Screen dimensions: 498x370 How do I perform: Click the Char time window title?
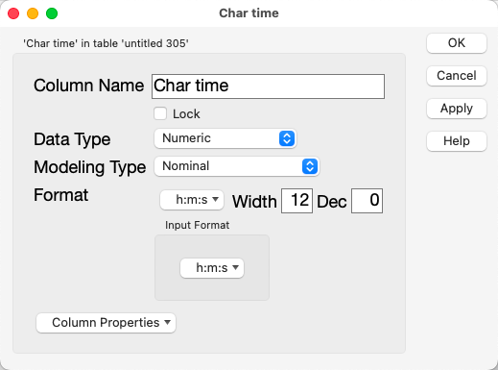(x=249, y=13)
